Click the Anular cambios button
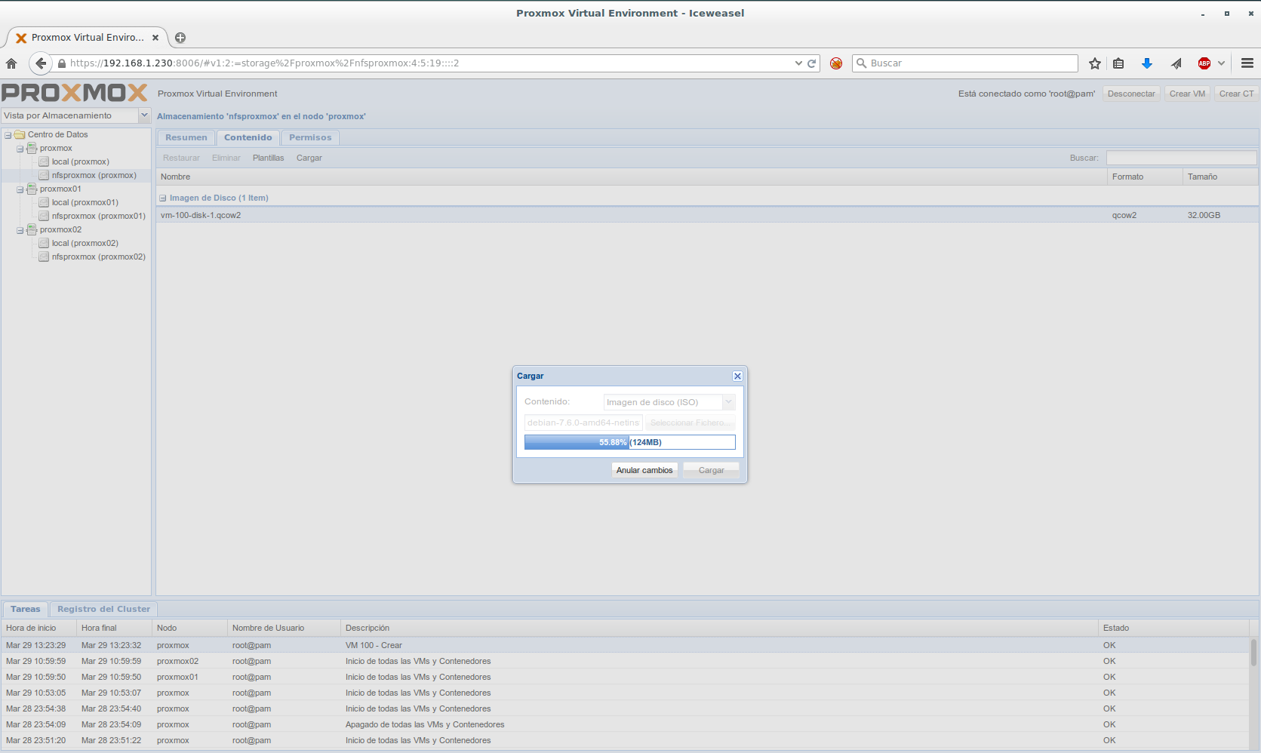Viewport: 1261px width, 753px height. coord(644,470)
